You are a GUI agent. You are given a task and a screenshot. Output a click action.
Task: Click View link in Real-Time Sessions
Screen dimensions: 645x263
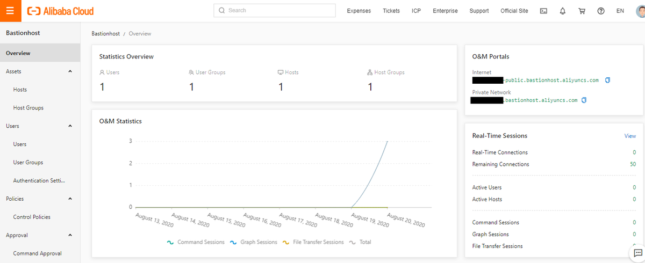click(x=630, y=136)
